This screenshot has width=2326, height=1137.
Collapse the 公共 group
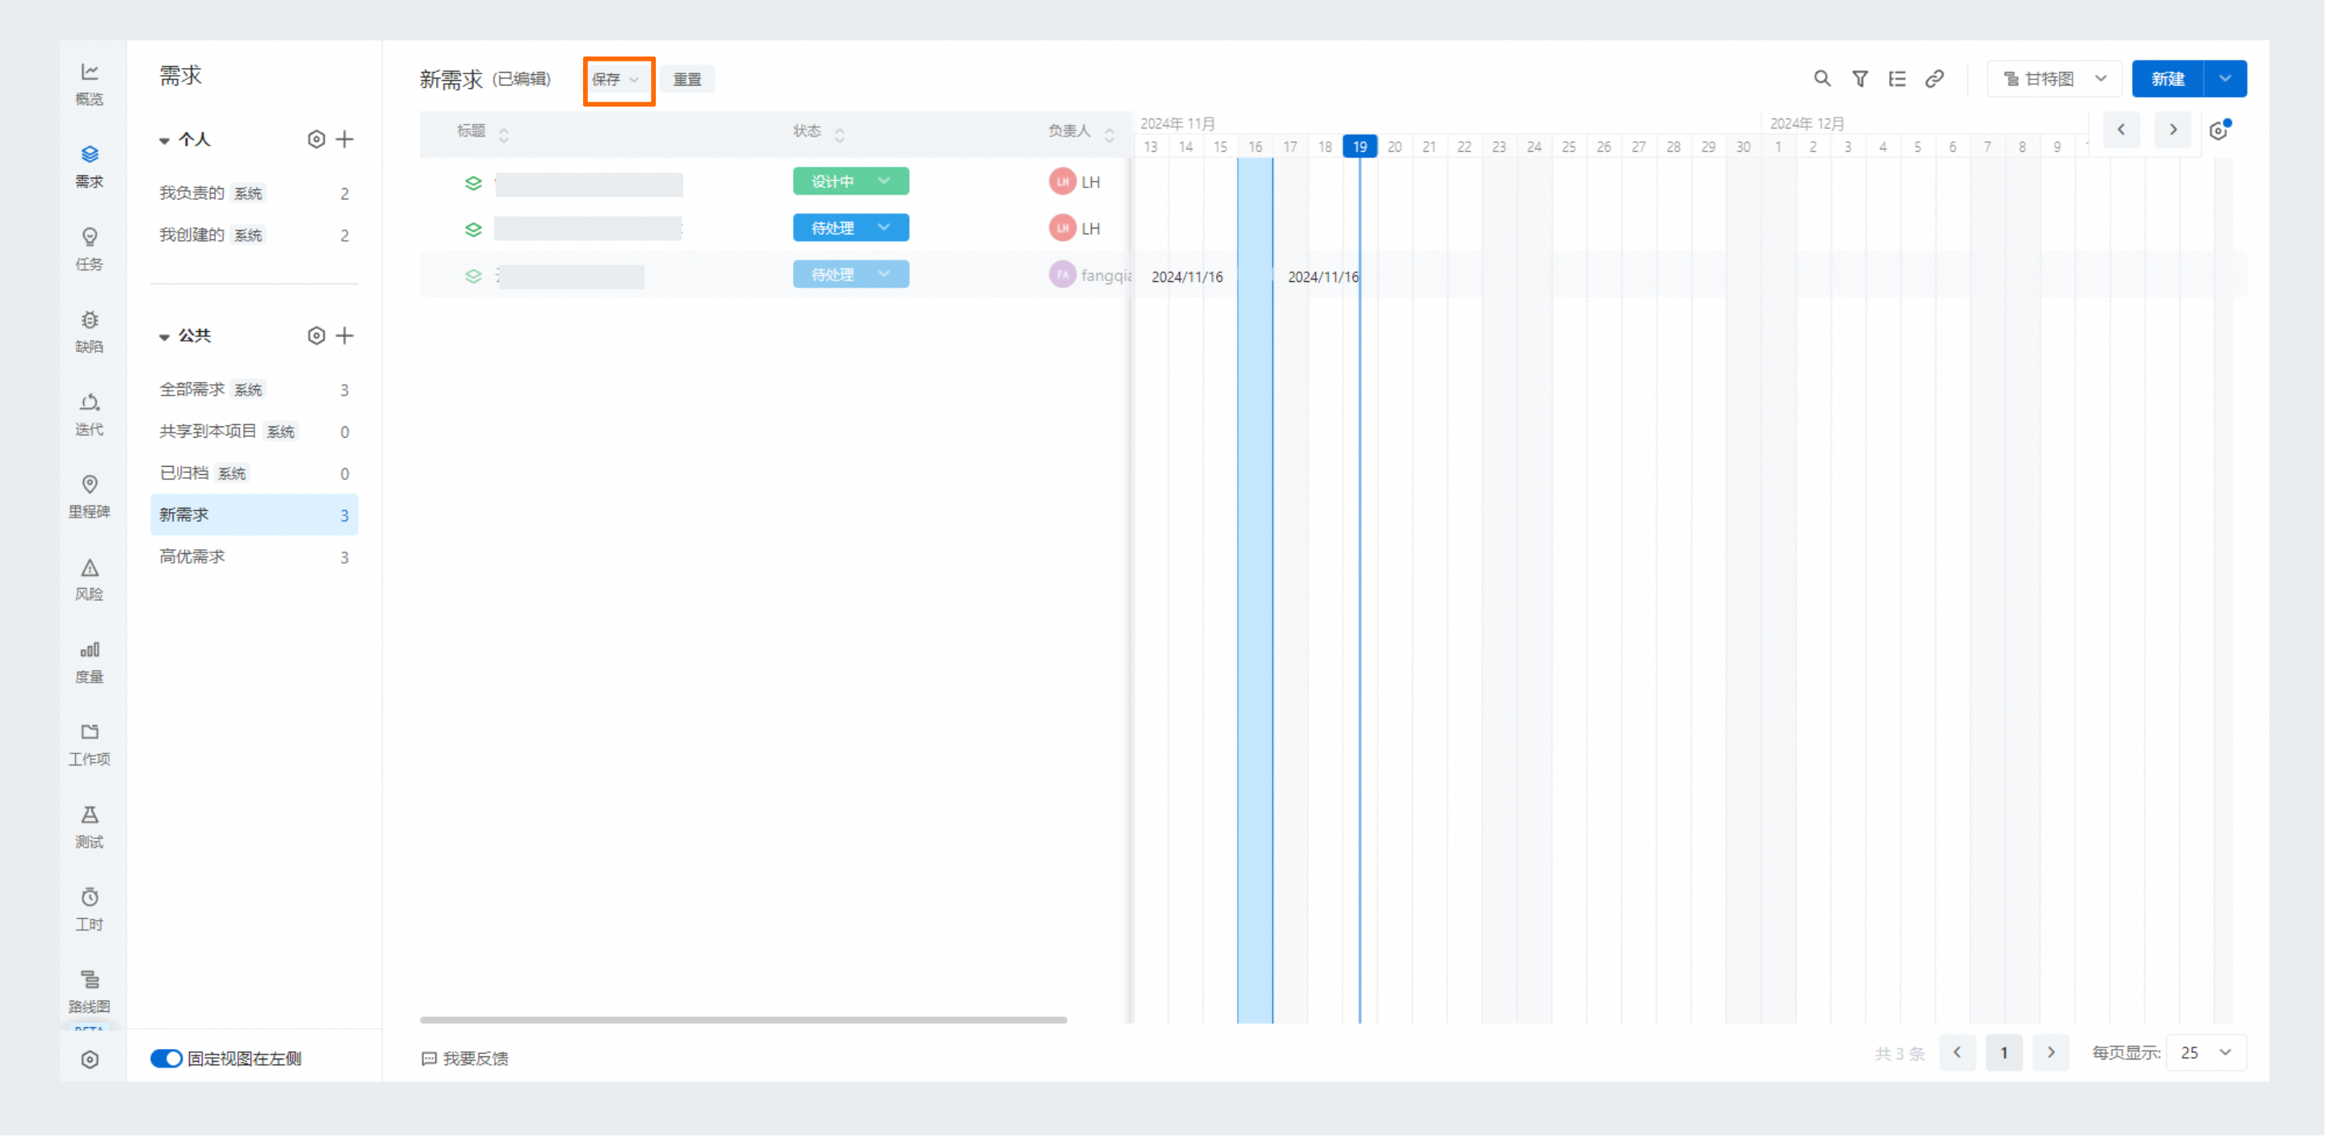point(164,337)
